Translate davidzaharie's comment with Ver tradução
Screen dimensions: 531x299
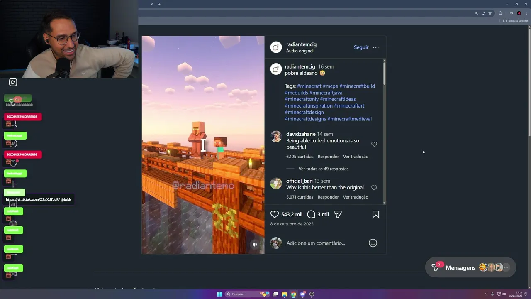[x=356, y=157]
